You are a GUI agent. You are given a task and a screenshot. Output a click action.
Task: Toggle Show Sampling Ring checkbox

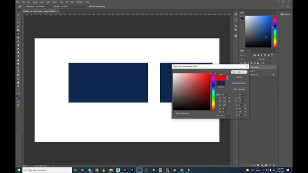point(90,6)
